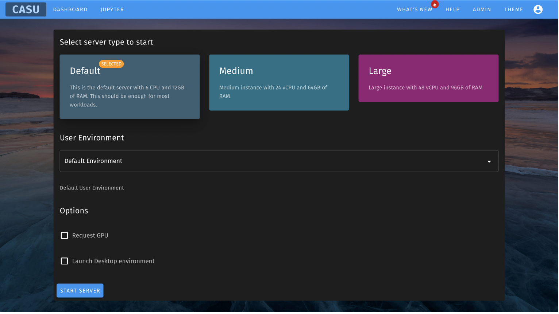This screenshot has height=314, width=559.
Task: Choose the Medium server card
Action: (279, 83)
